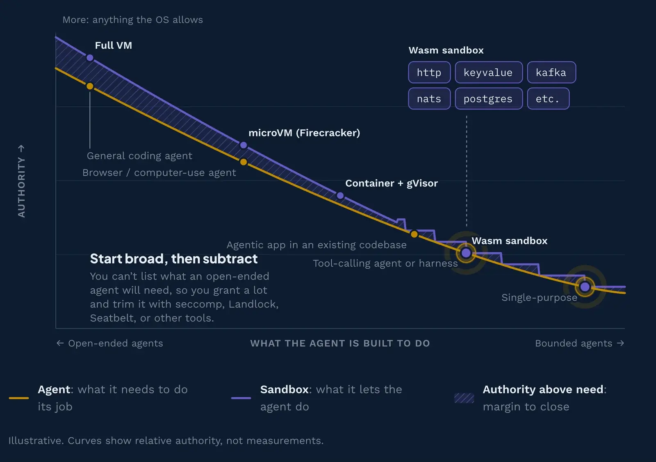Click the orange Browser / computer-use agent point
Image resolution: width=656 pixels, height=462 pixels.
coord(244,162)
